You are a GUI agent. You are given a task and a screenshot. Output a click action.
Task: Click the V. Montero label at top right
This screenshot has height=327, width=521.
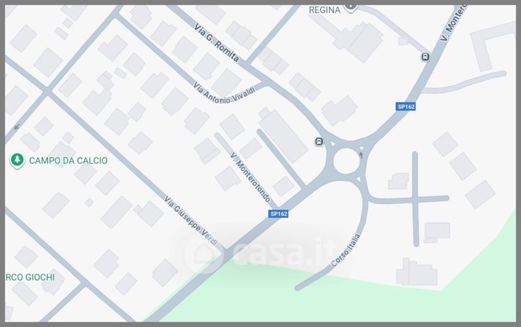tap(454, 23)
